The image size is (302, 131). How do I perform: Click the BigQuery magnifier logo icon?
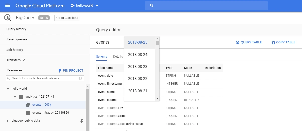8,18
